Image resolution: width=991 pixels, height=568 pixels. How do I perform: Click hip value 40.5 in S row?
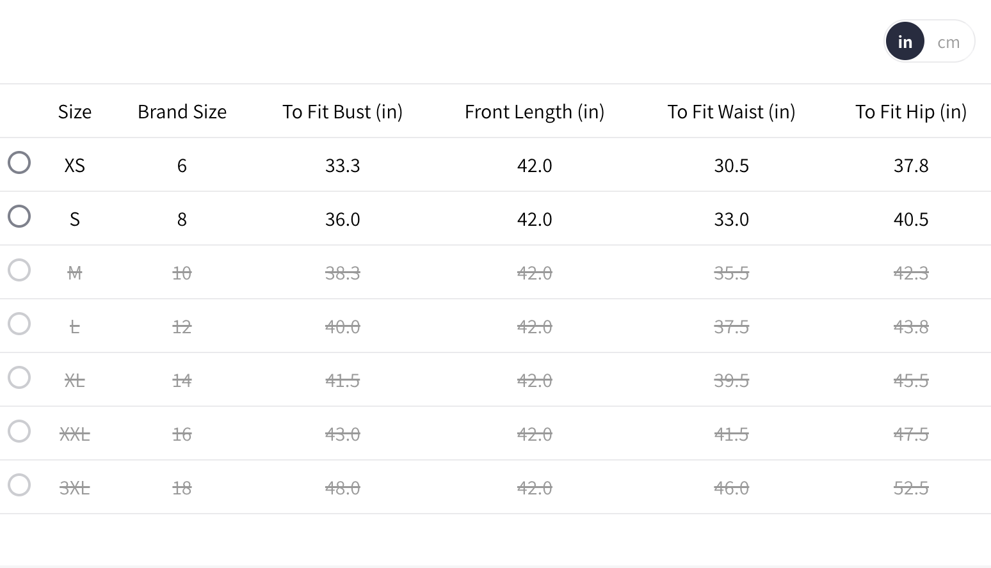[911, 219]
